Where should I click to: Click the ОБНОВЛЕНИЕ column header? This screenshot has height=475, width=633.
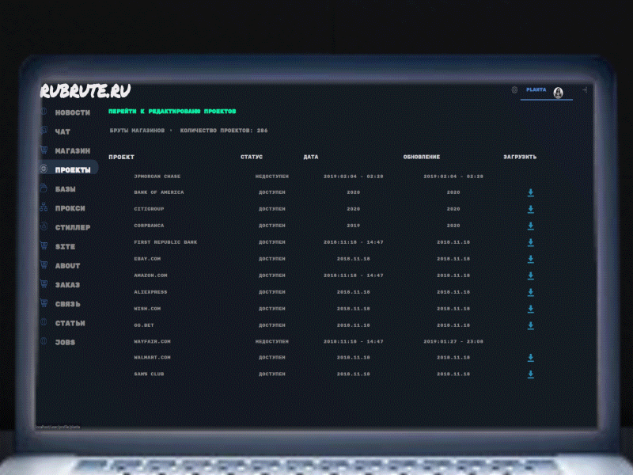tap(422, 157)
